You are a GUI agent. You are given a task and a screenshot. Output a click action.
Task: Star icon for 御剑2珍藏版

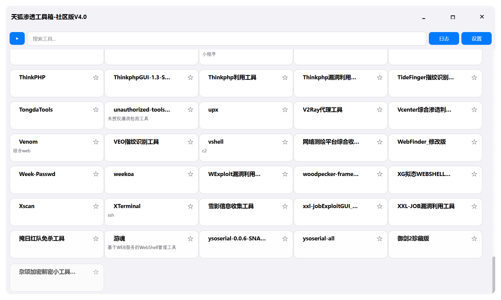[x=474, y=239]
